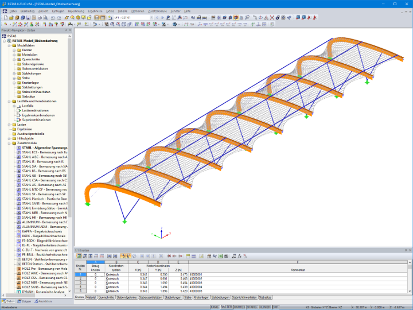This screenshot has height=310, width=413.
Task: Switch to the Material table tab
Action: (x=91, y=297)
